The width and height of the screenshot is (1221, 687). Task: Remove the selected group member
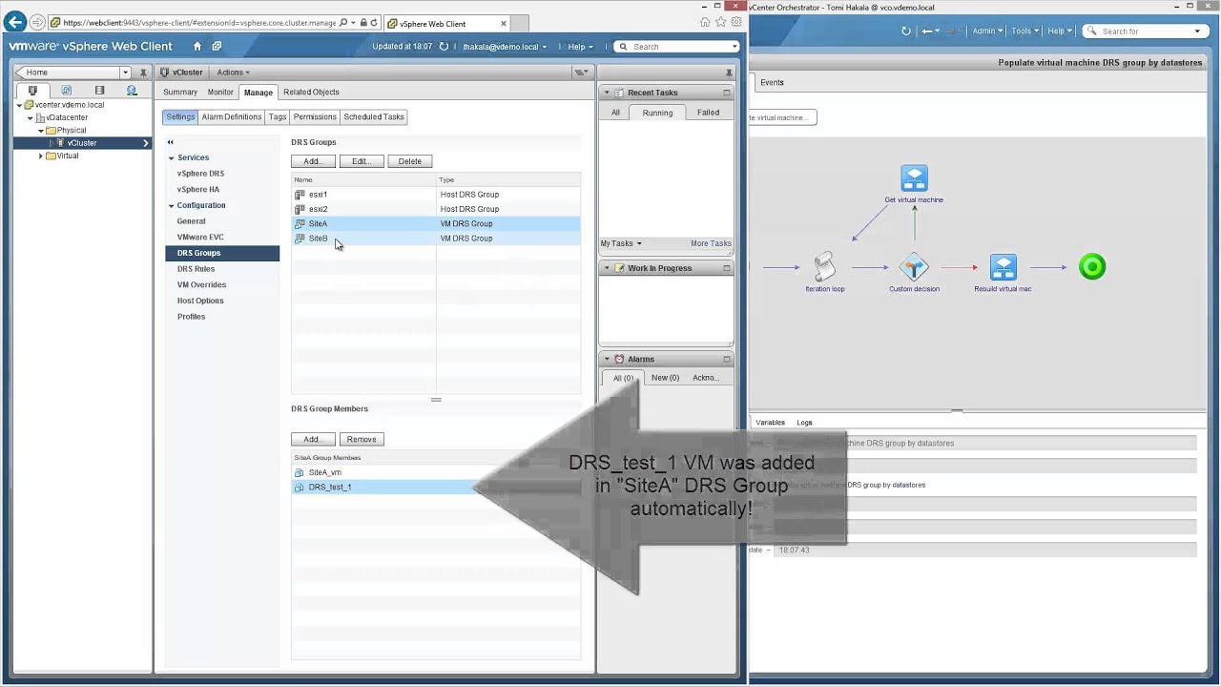pos(362,439)
